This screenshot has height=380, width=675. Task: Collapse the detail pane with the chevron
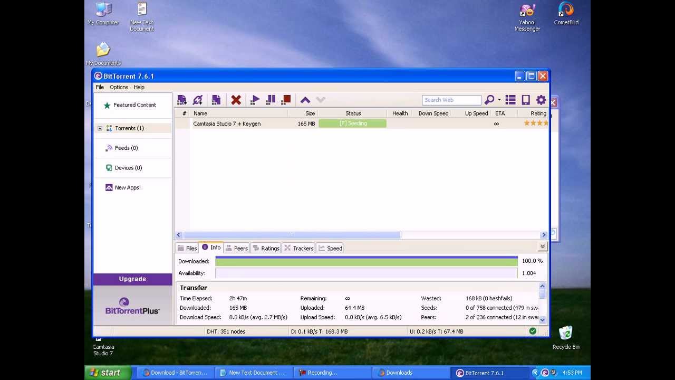pyautogui.click(x=542, y=246)
